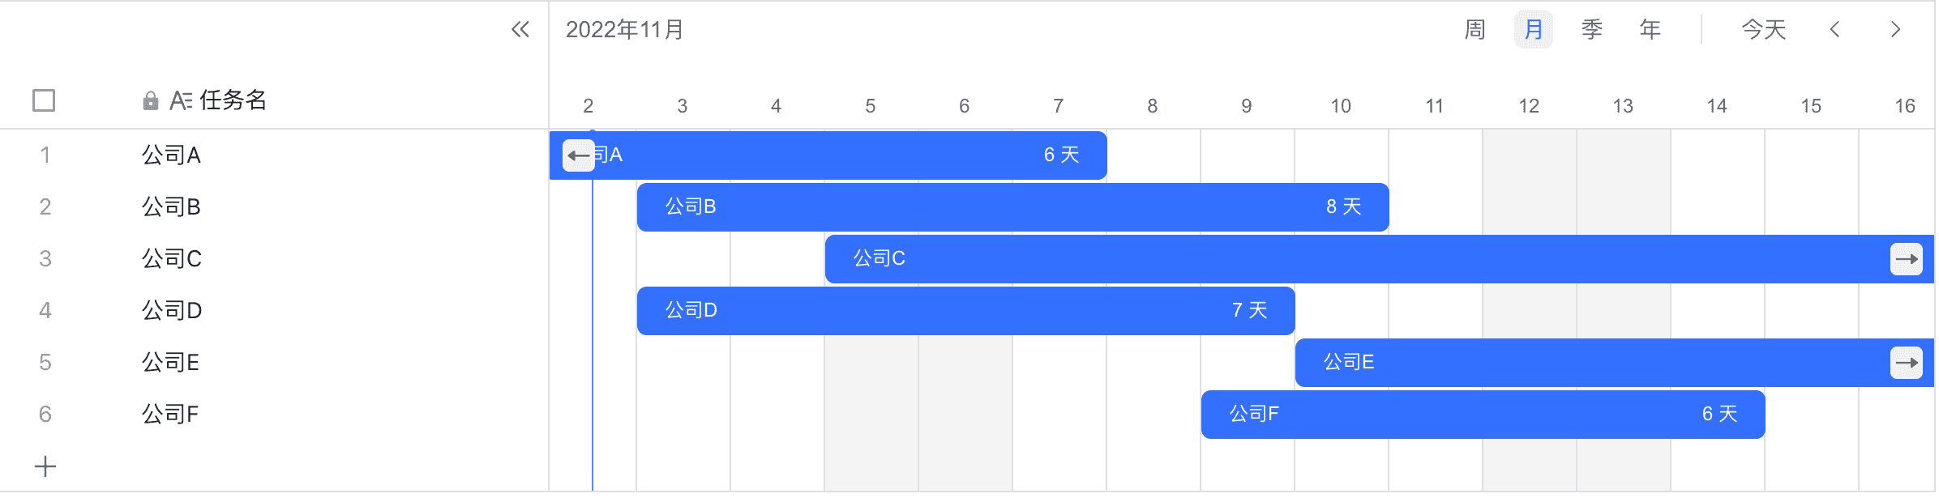Switch timeline to 周 view

(1475, 30)
